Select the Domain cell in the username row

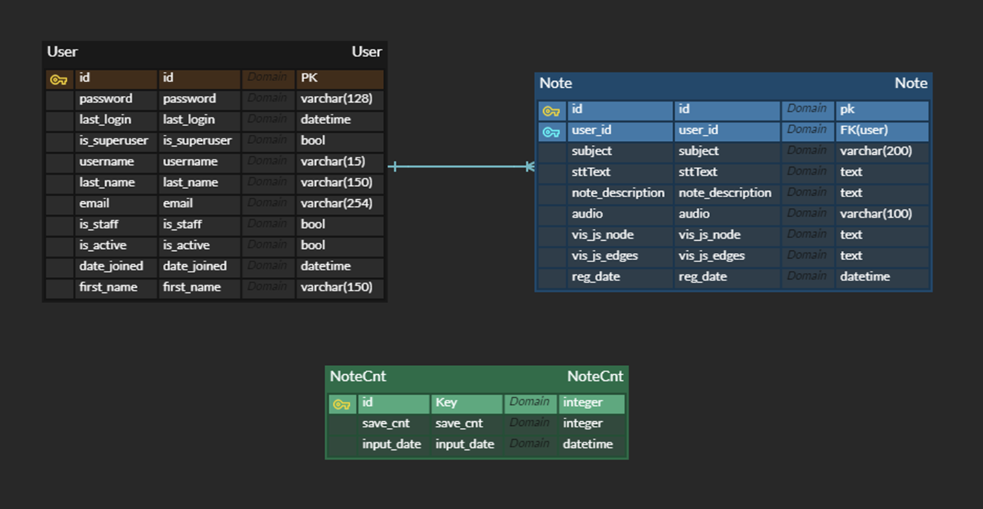pyautogui.click(x=268, y=162)
